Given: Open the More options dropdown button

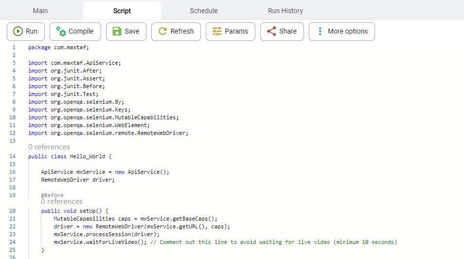Looking at the screenshot, I should [342, 32].
